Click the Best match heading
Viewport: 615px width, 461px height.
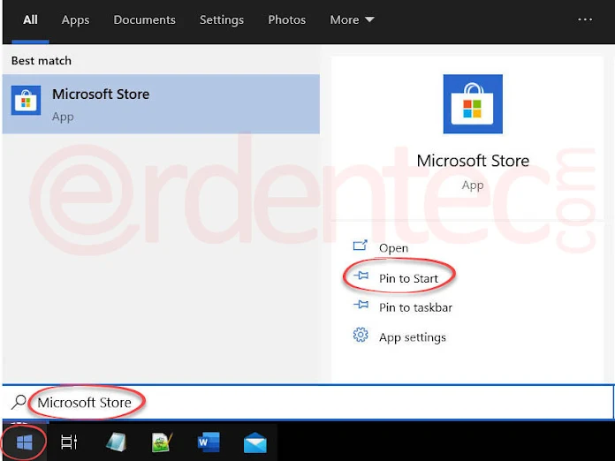click(42, 60)
